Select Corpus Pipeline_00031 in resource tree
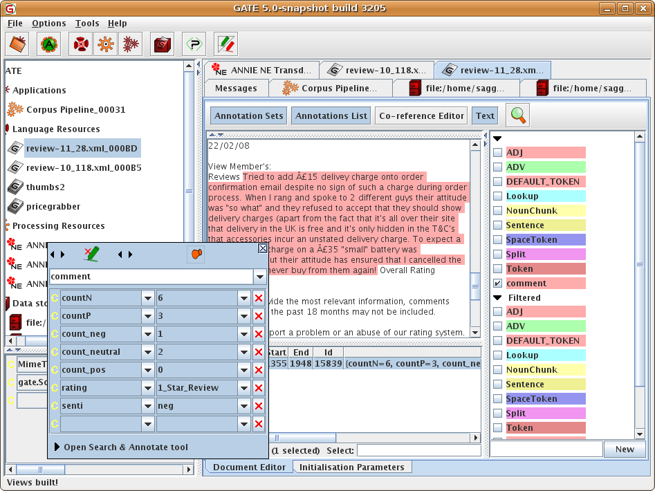The image size is (655, 491). [75, 110]
